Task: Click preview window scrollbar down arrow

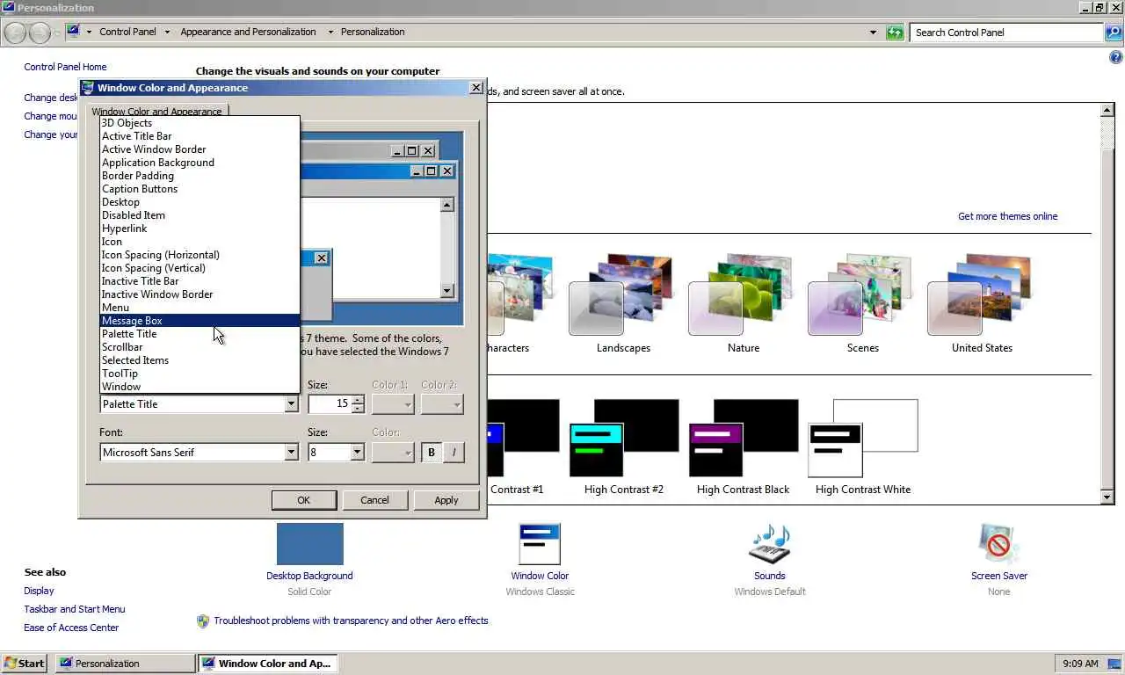Action: (x=446, y=291)
